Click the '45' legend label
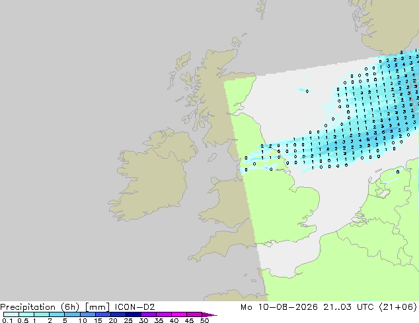Viewport: 419px width, 323px height. coord(189,320)
